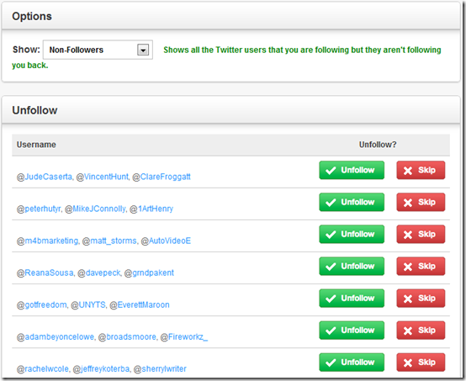Open @EverettMaroon profile link
Screen dimensions: 466x381
(140, 305)
